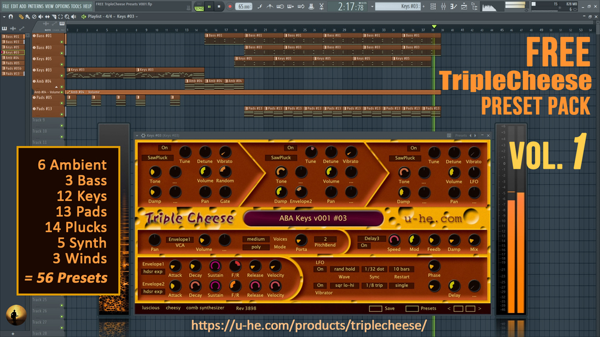Open the TOOLS menu
This screenshot has width=600, height=337.
[x=76, y=7]
